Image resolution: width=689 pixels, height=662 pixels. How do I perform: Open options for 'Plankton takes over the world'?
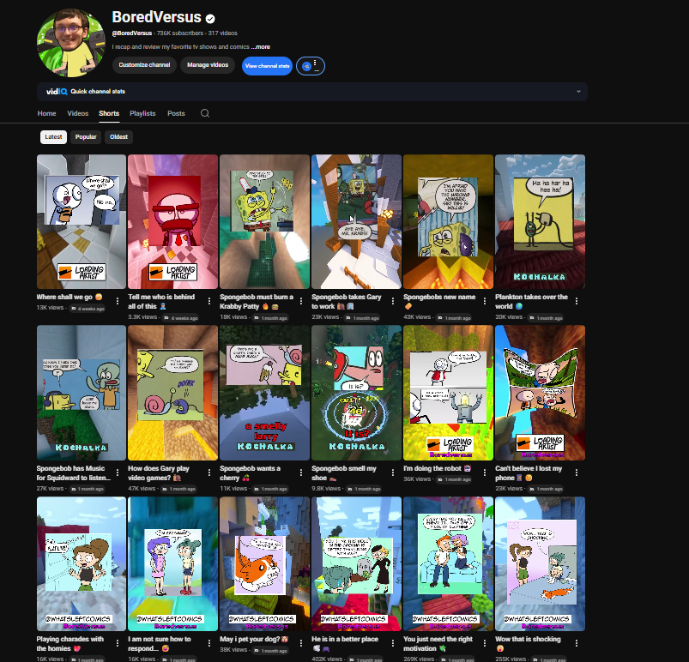(577, 301)
